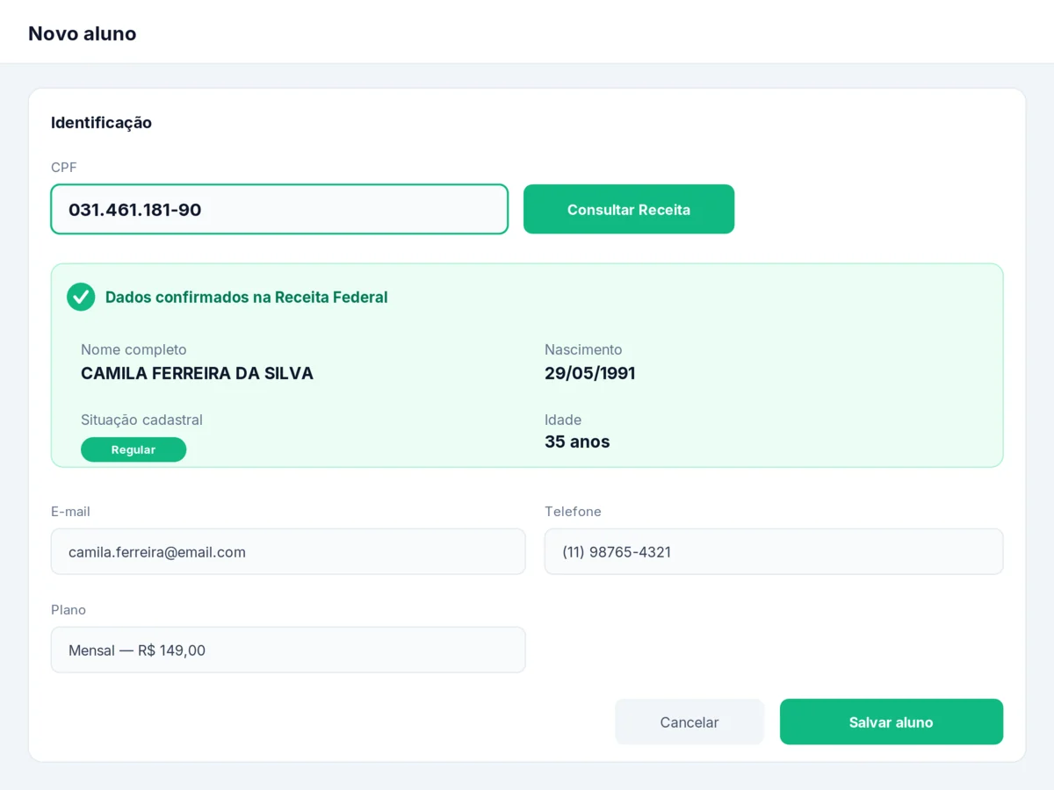Click the Nome completo label
This screenshot has width=1054, height=790.
134,349
